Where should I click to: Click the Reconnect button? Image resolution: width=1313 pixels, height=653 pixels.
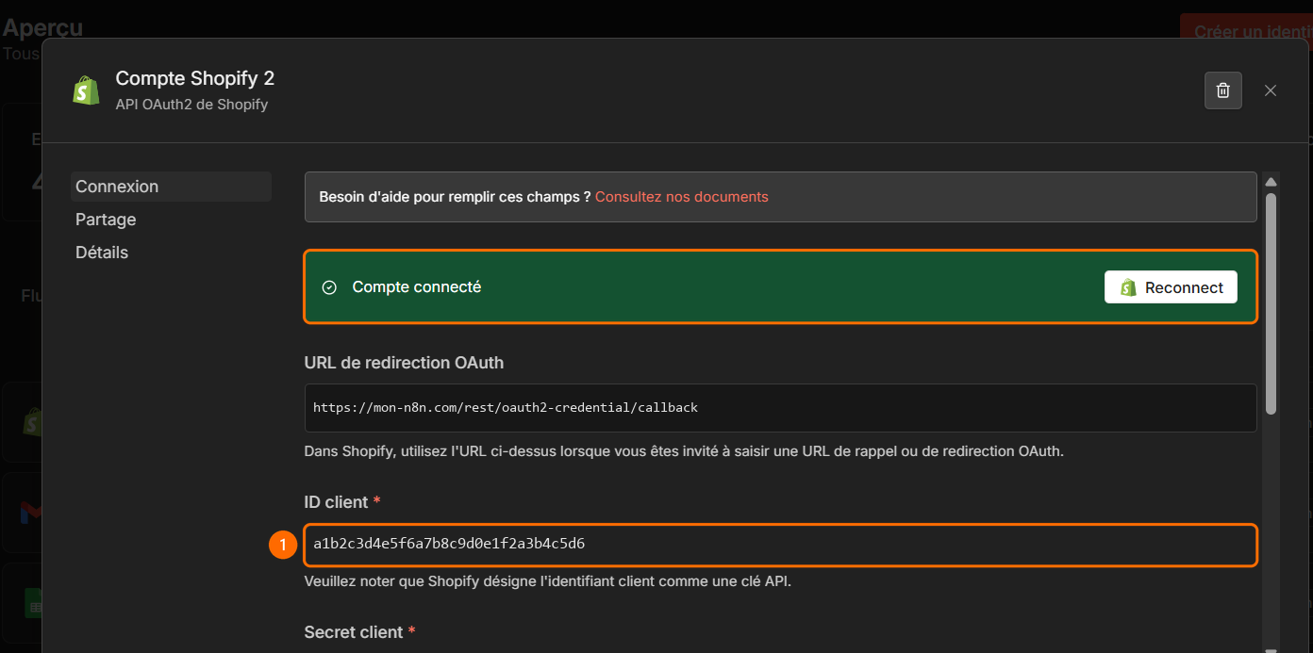[1171, 287]
